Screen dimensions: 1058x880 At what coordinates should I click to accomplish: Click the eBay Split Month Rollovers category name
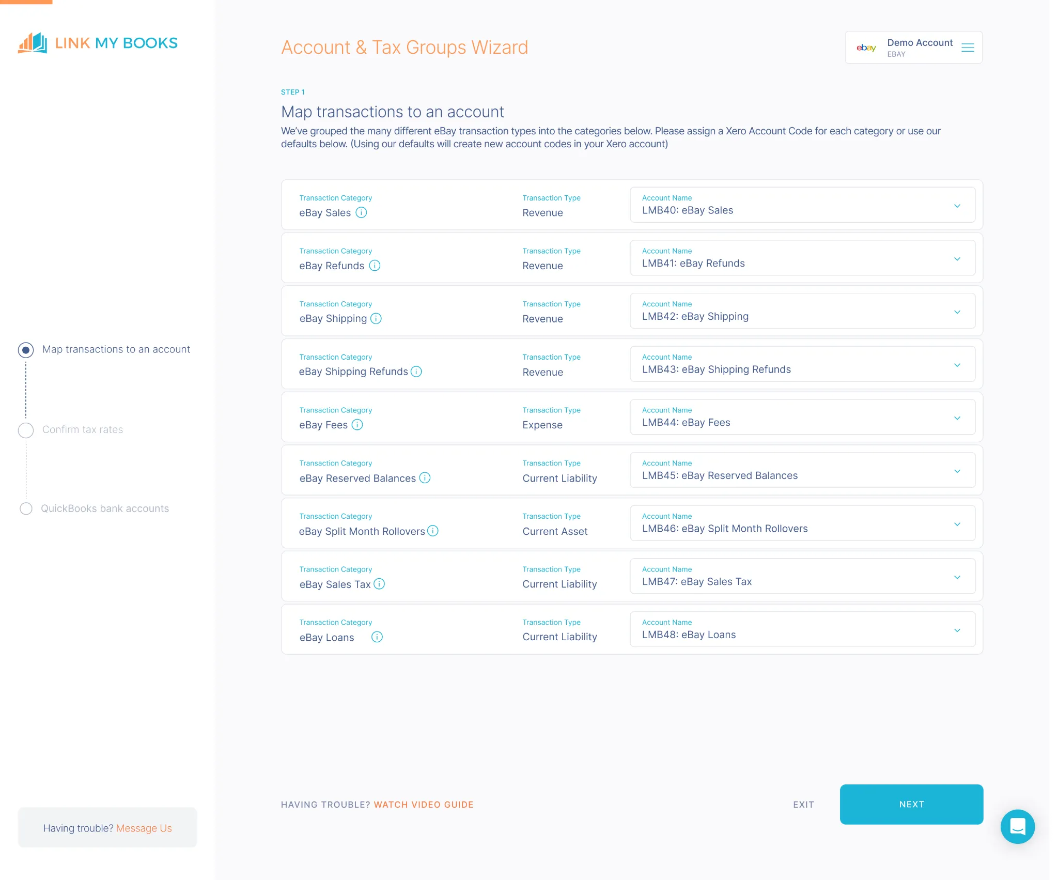362,531
